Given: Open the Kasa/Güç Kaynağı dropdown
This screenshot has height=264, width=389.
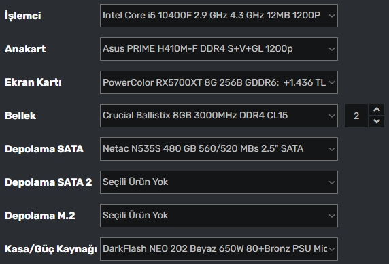Looking at the screenshot, I should point(219,249).
